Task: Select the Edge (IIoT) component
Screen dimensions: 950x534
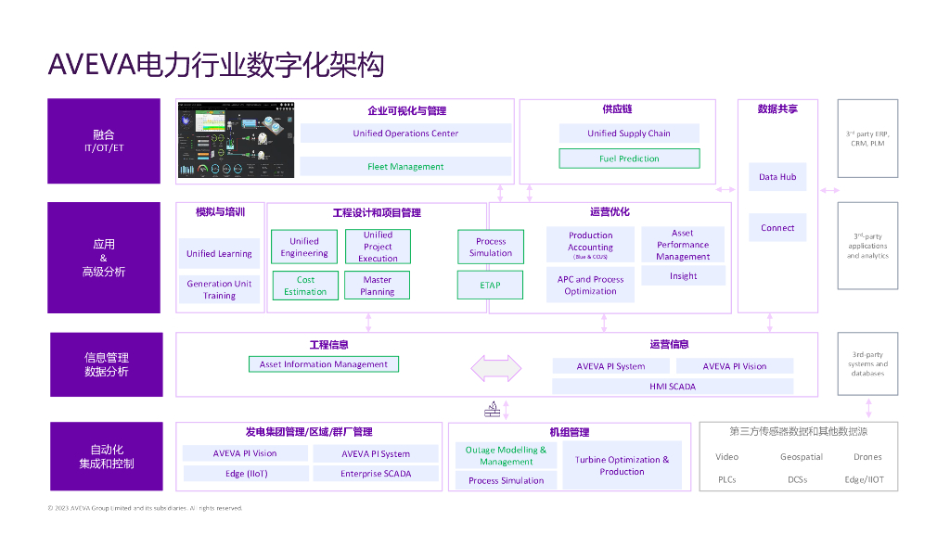Action: pyautogui.click(x=245, y=473)
